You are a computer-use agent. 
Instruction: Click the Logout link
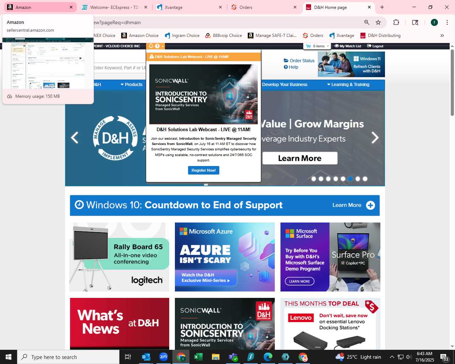[x=375, y=46]
